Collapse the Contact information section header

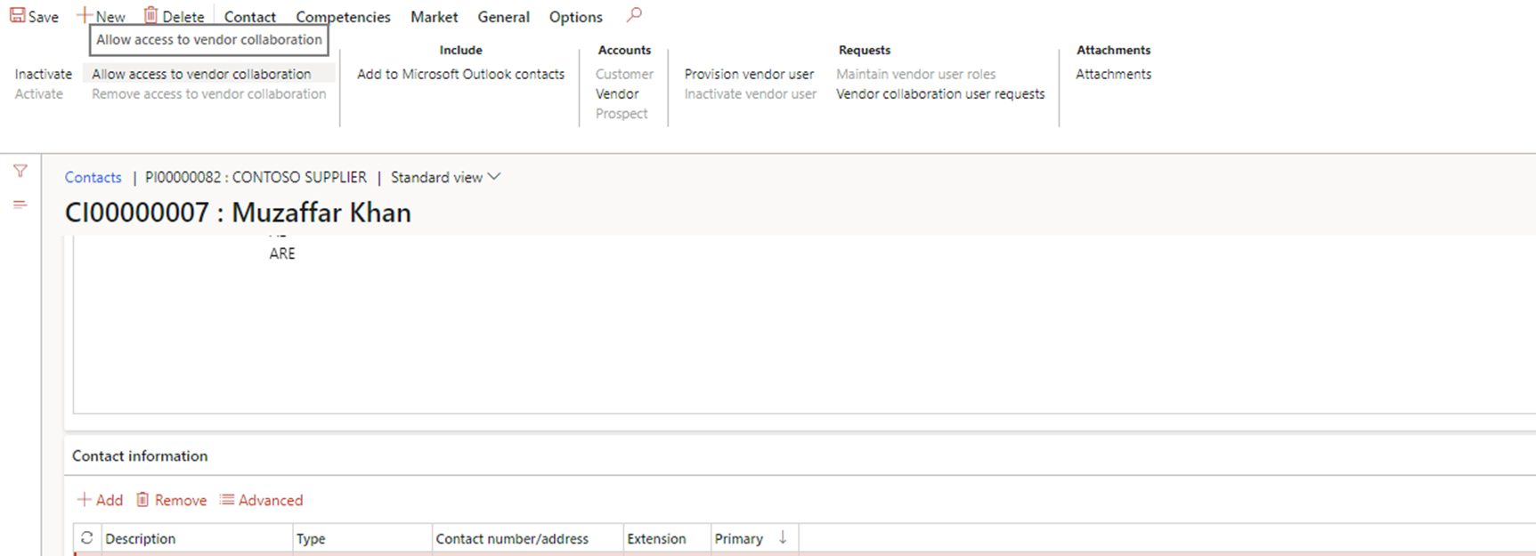140,455
